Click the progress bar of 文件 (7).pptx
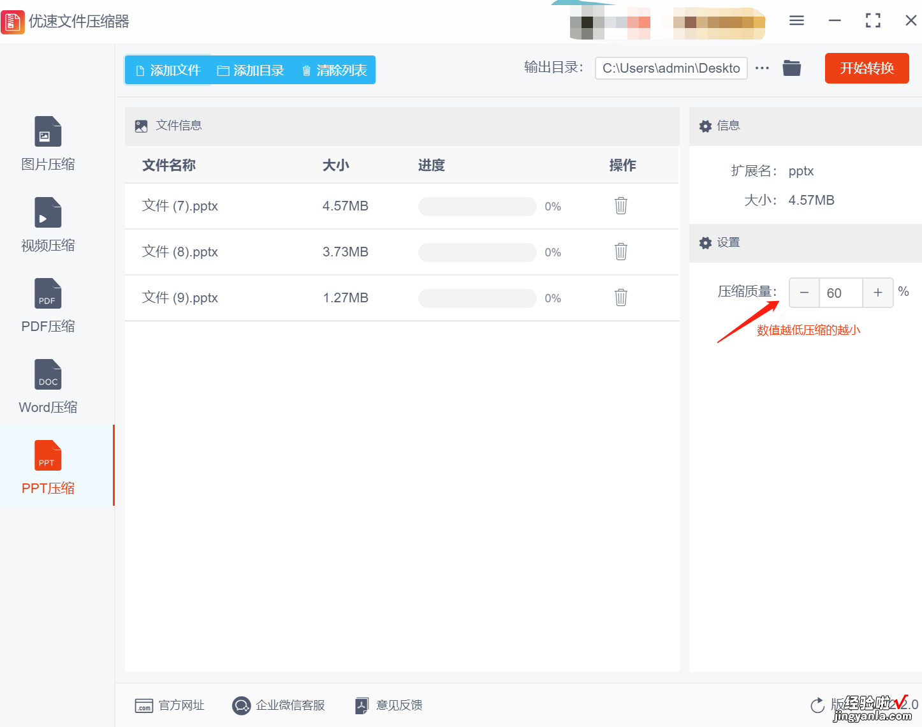Image resolution: width=922 pixels, height=727 pixels. coord(478,206)
